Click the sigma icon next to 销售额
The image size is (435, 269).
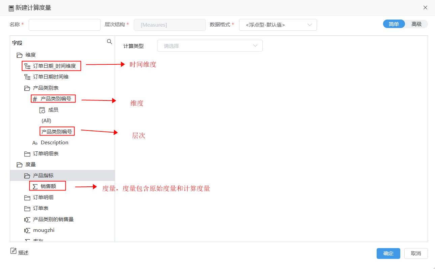(35, 186)
